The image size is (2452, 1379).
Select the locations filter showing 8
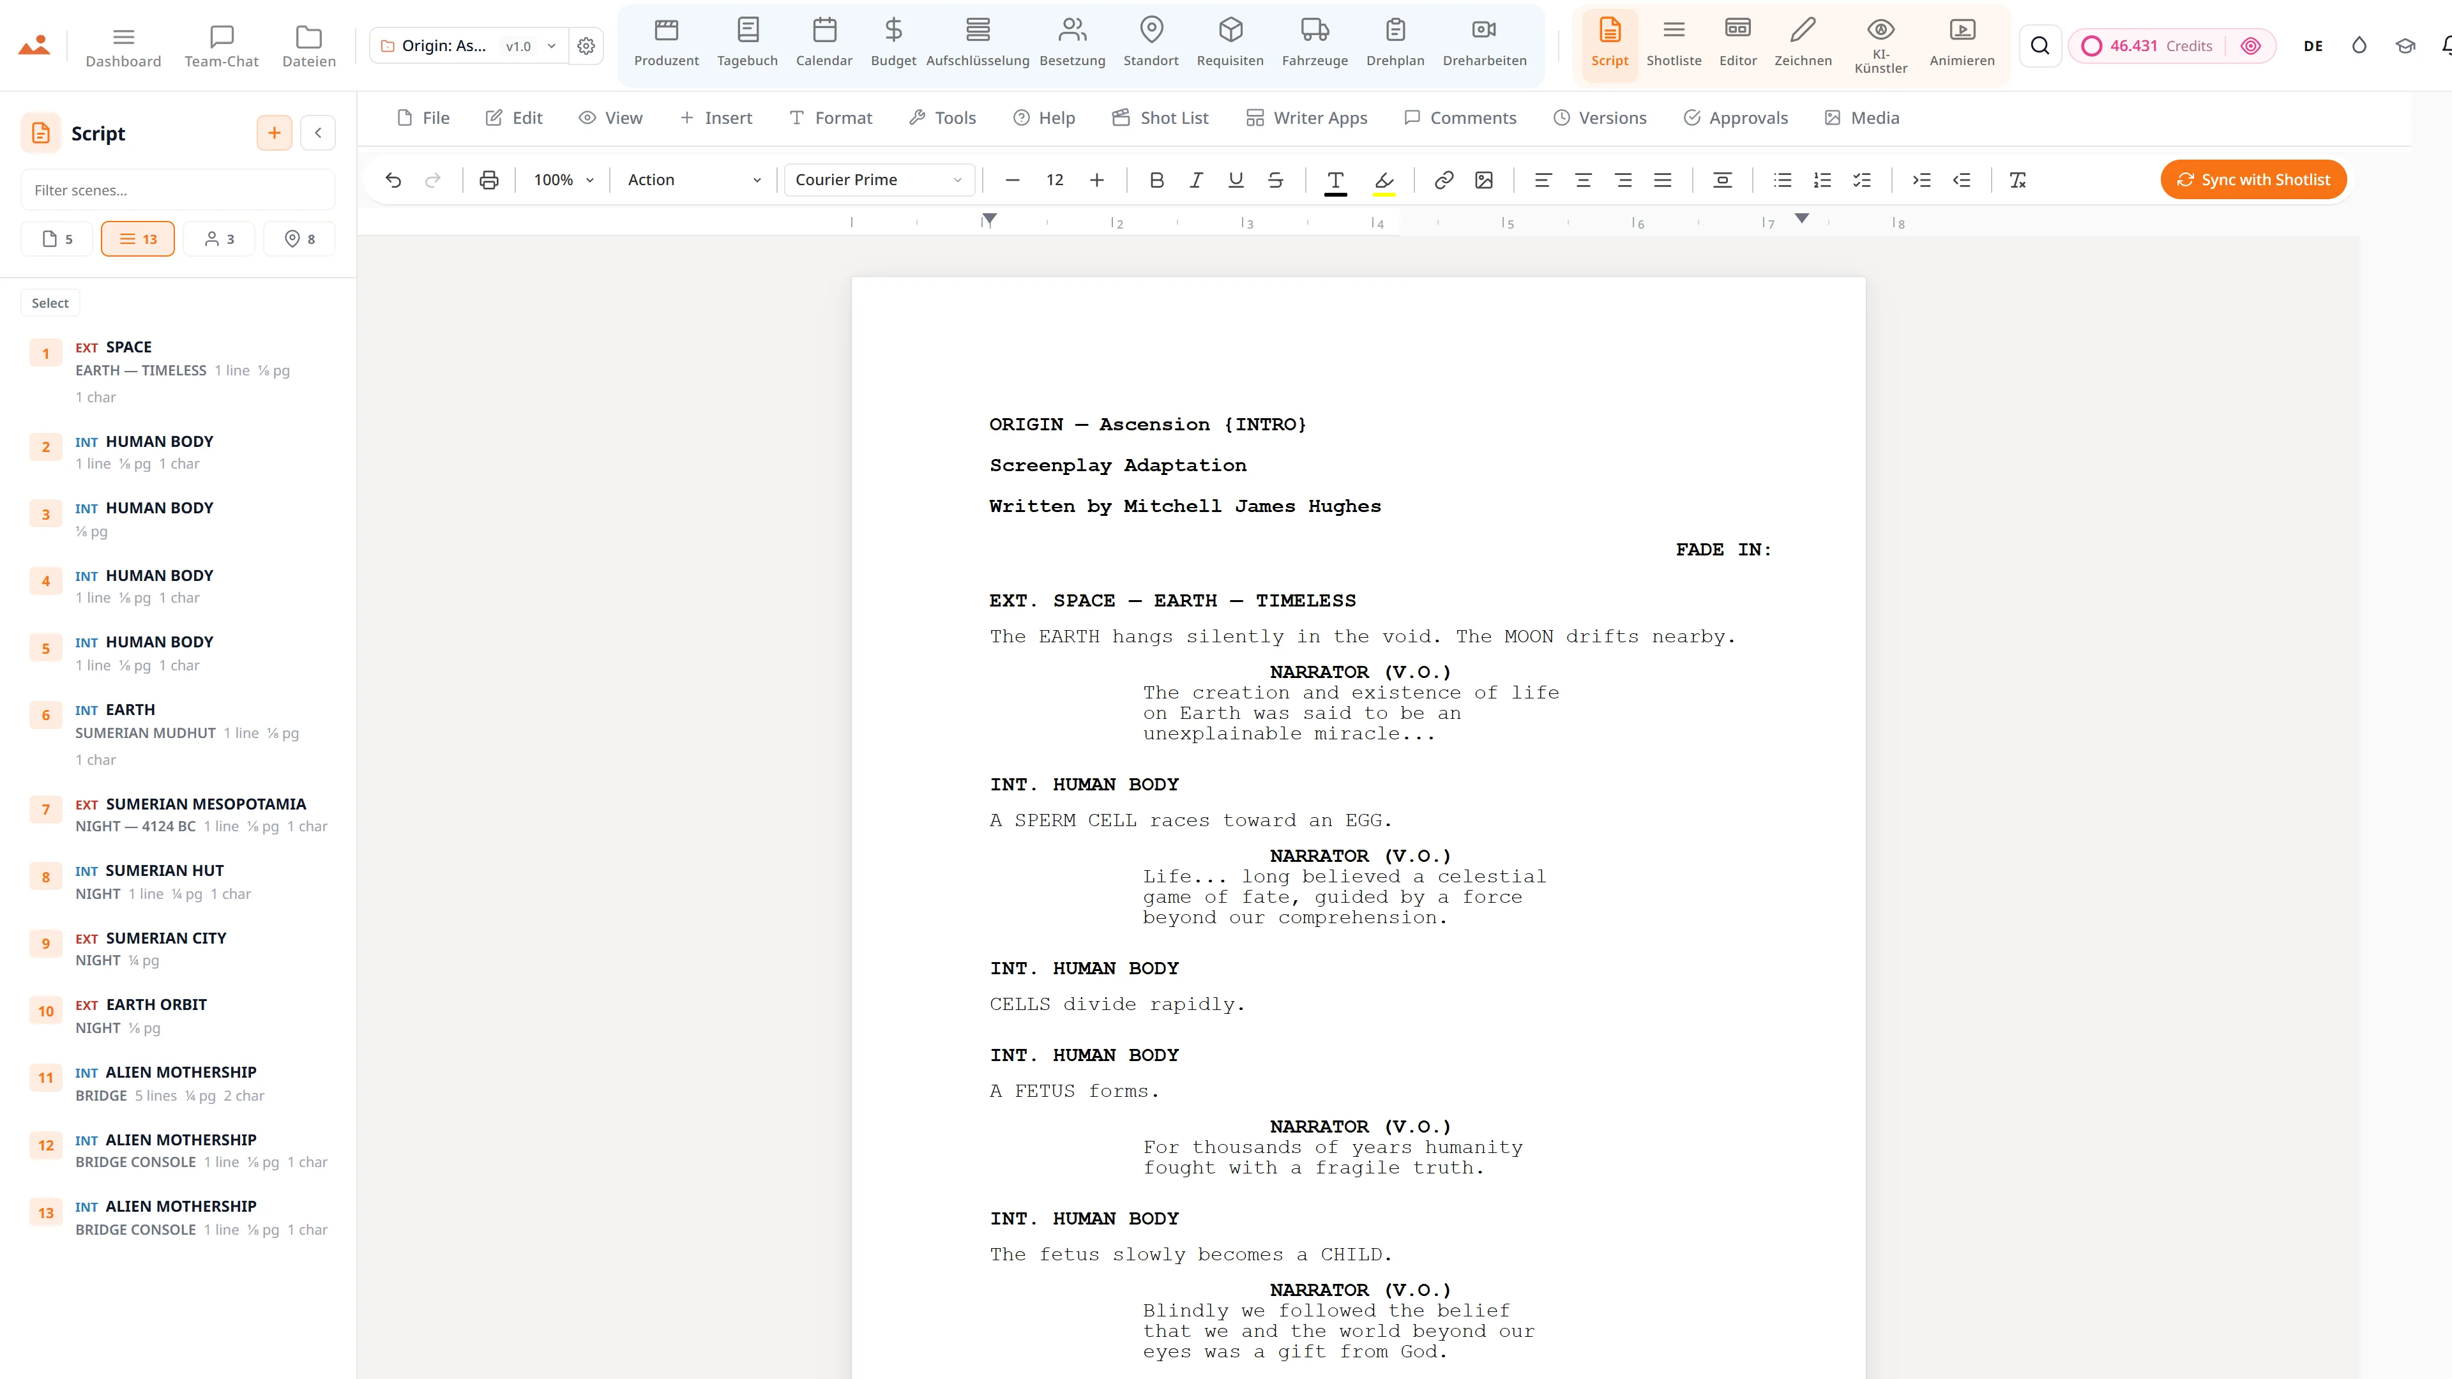[299, 239]
